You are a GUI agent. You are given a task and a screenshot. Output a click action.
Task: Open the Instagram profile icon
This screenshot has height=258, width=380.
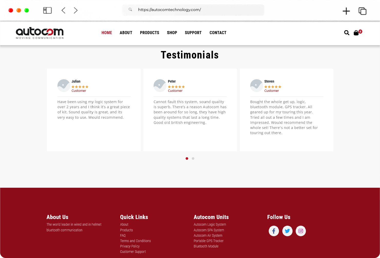pos(301,231)
